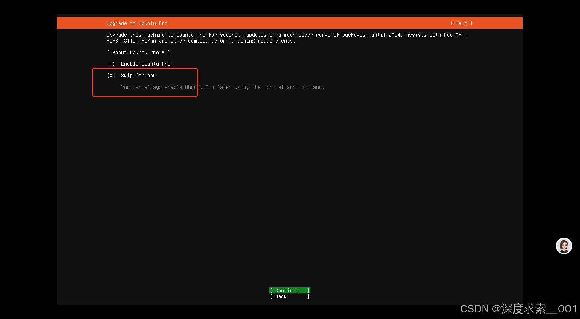
Task: Click the green Continue button
Action: pyautogui.click(x=289, y=290)
